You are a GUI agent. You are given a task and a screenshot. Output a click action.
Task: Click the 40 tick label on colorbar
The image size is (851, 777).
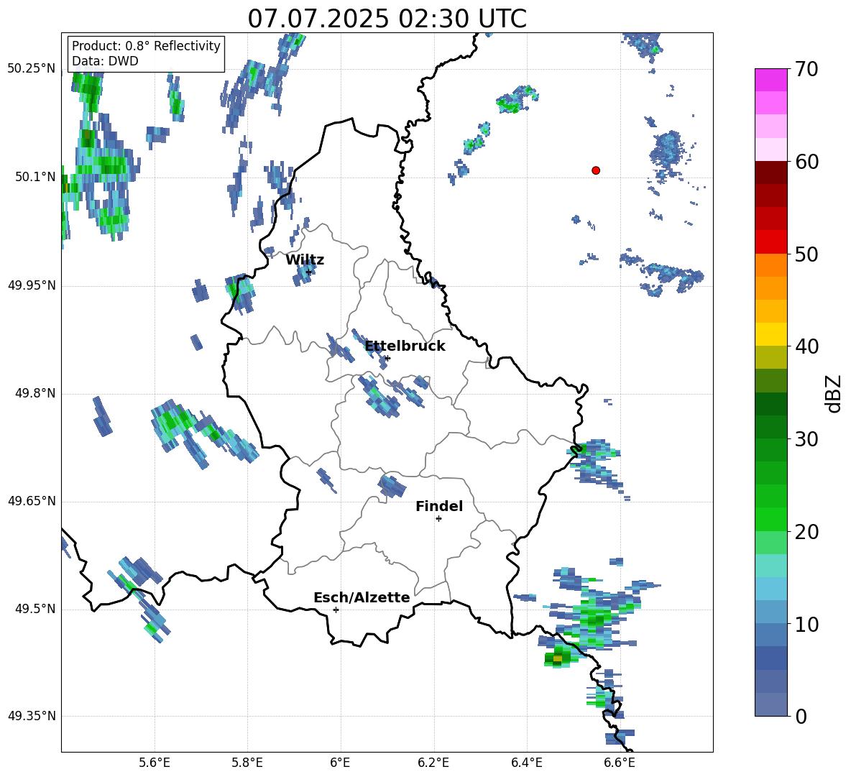point(806,346)
